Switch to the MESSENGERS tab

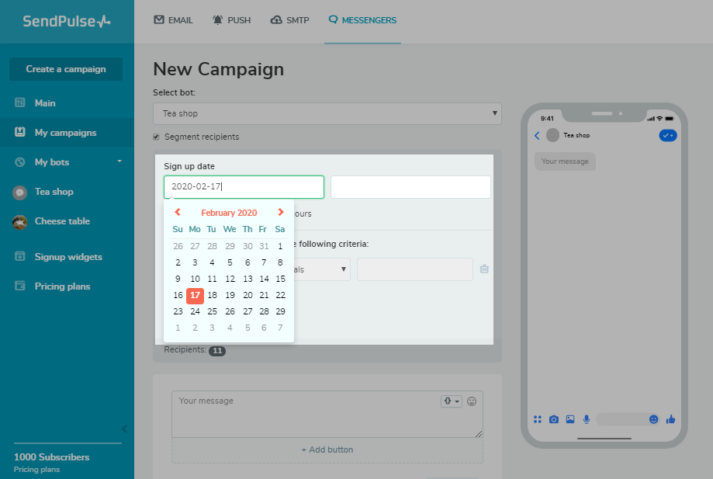(362, 20)
